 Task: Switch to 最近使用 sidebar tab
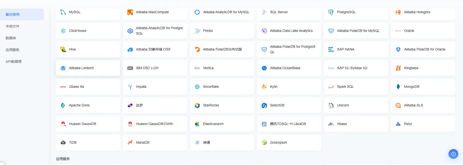tap(22, 15)
